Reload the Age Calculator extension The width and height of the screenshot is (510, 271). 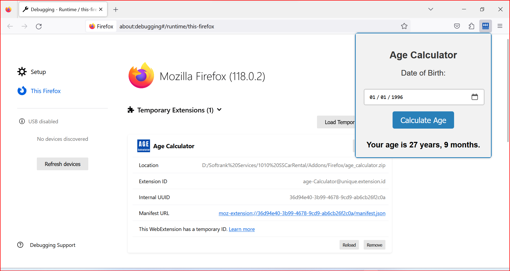349,245
